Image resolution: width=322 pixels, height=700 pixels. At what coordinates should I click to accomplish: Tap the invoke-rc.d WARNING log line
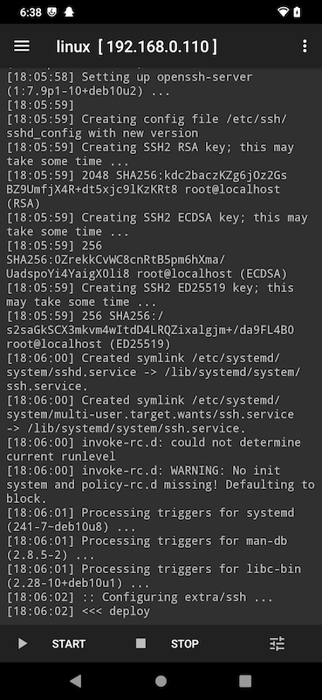(x=161, y=485)
